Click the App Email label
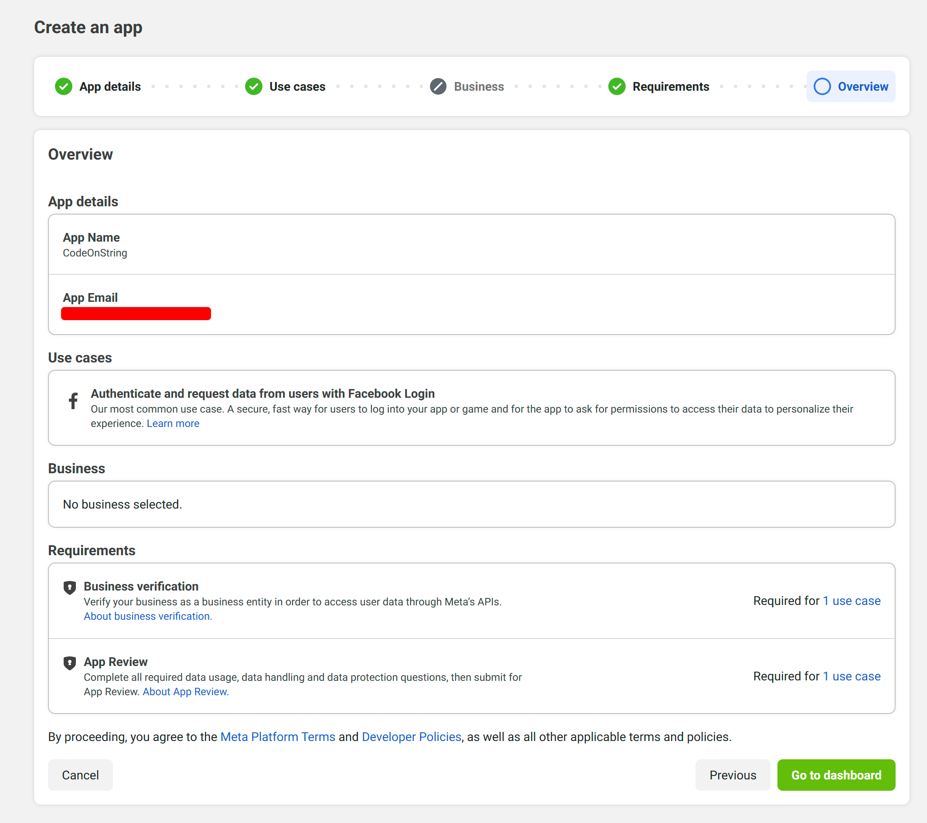 click(90, 297)
